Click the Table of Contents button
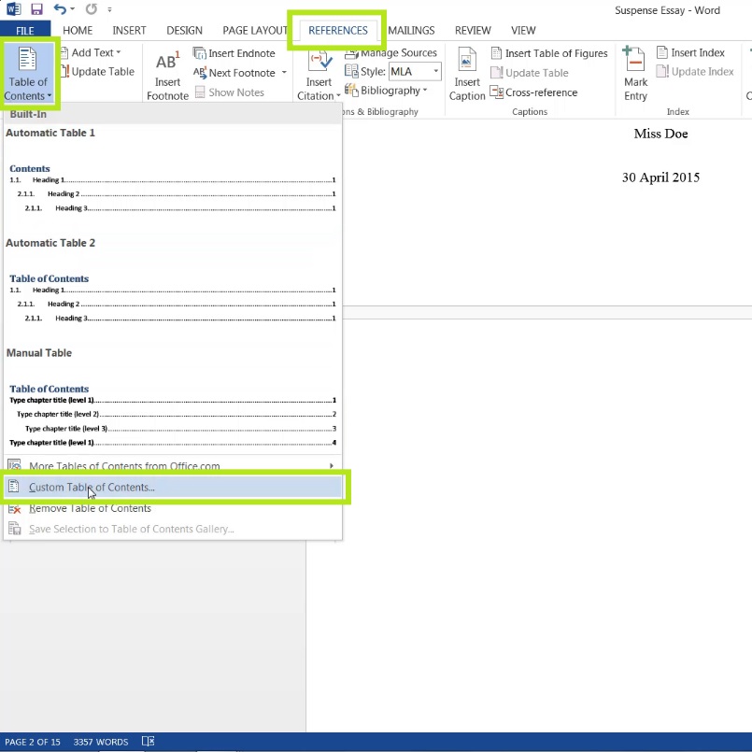The width and height of the screenshot is (752, 752). point(28,74)
